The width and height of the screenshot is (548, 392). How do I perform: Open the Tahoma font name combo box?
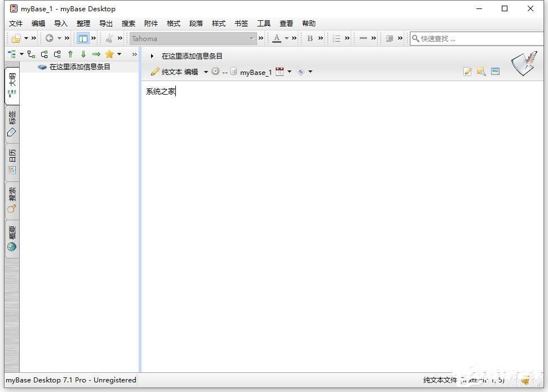pos(193,38)
